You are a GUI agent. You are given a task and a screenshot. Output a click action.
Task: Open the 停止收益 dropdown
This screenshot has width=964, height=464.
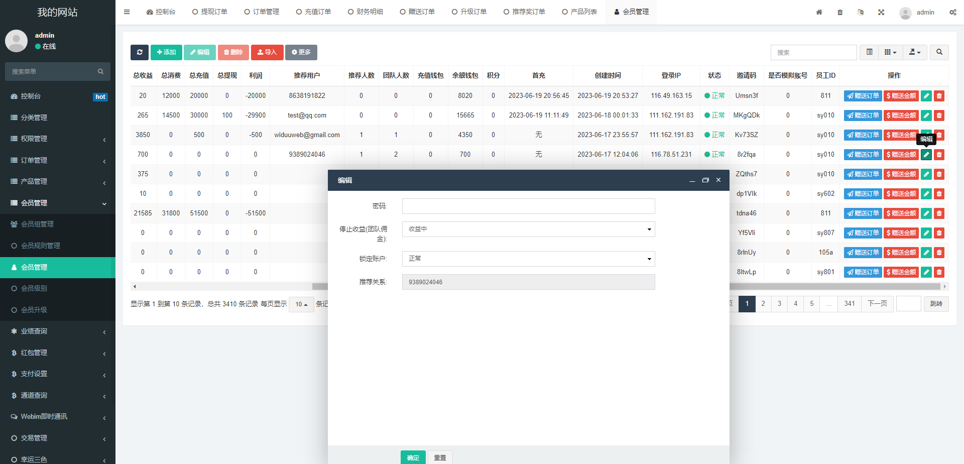click(x=528, y=229)
